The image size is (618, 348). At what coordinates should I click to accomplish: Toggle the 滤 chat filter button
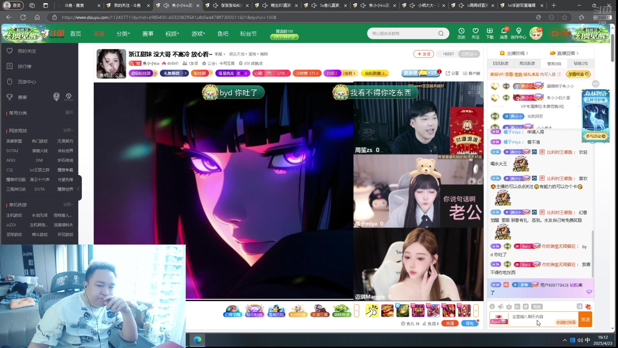click(579, 306)
